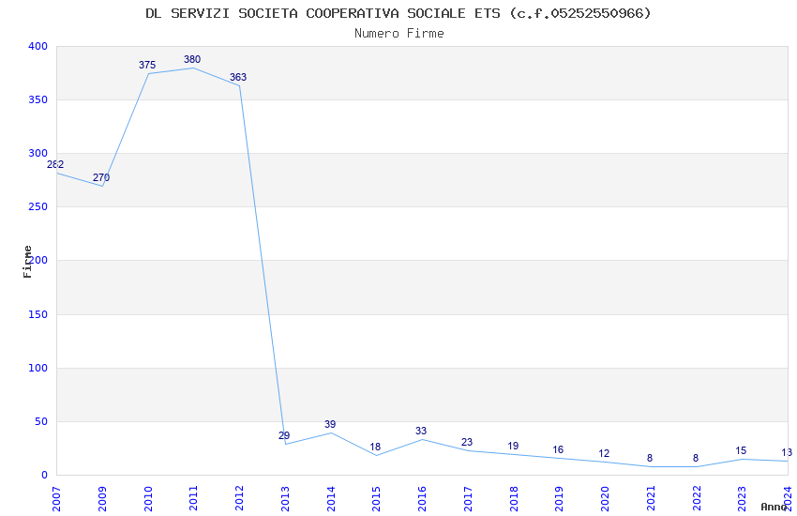Select x-axis year 2010
Viewport: 797px width, 516px height.
pyautogui.click(x=147, y=499)
